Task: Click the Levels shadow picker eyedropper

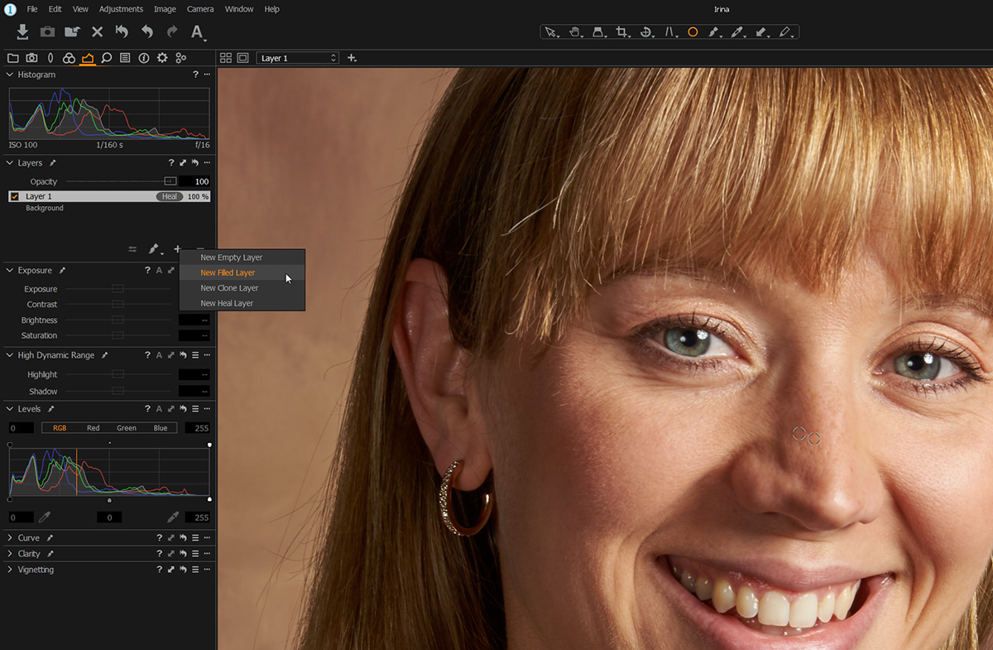Action: [45, 518]
